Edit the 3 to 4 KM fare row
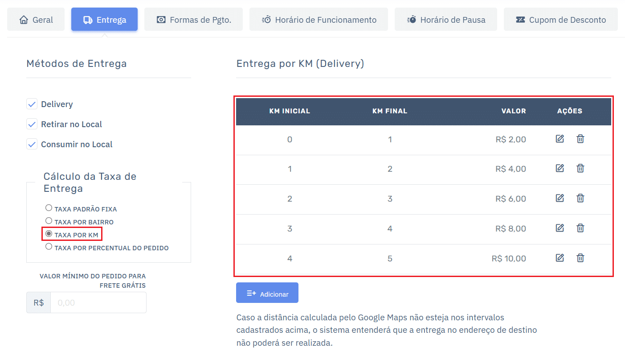 [x=560, y=228]
